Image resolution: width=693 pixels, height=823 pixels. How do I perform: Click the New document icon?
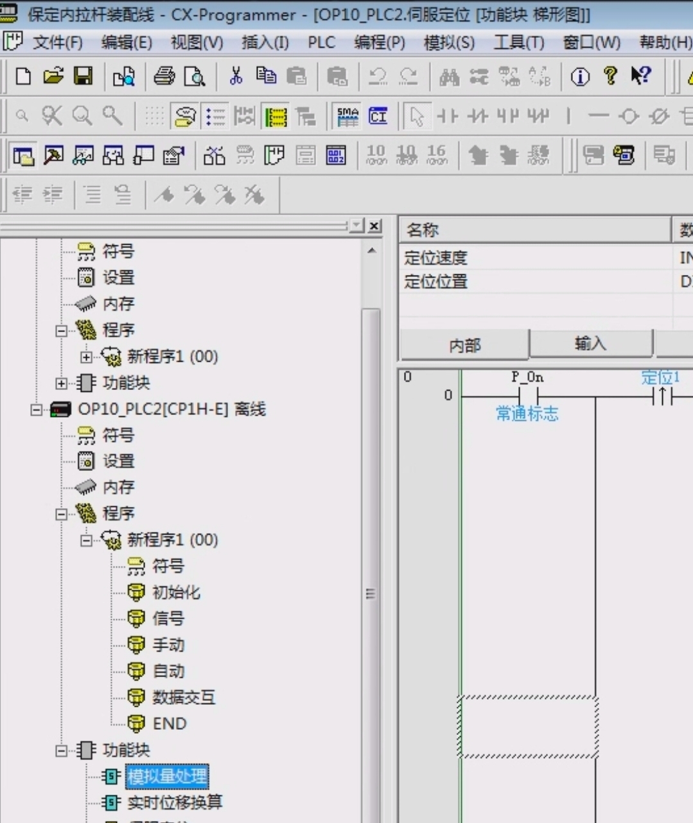point(23,76)
